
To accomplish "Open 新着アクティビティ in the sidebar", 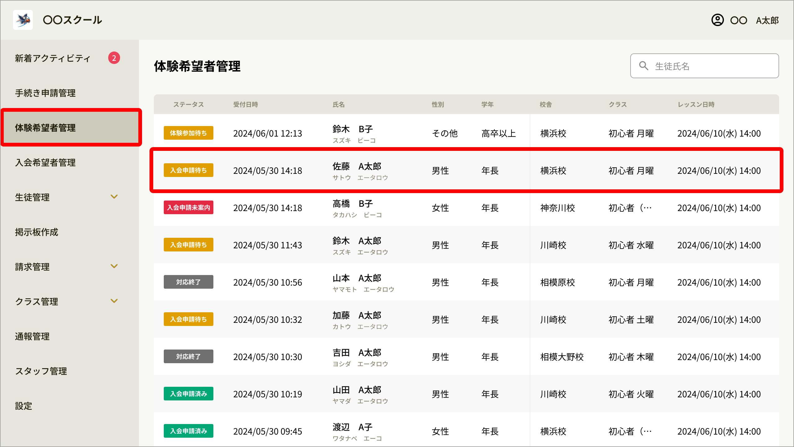I will point(53,58).
